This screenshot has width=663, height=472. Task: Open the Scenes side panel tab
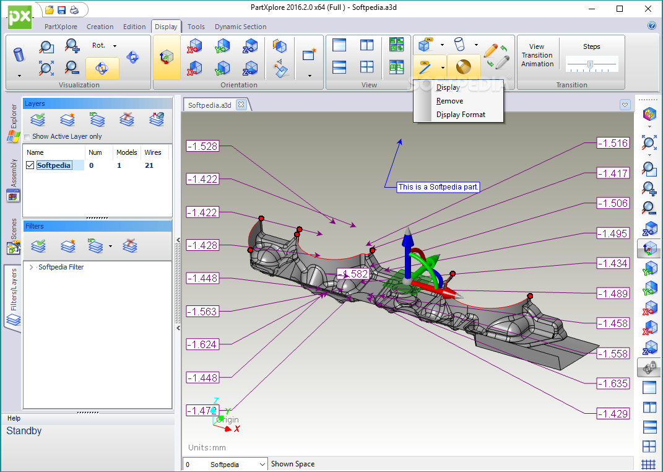coord(14,236)
